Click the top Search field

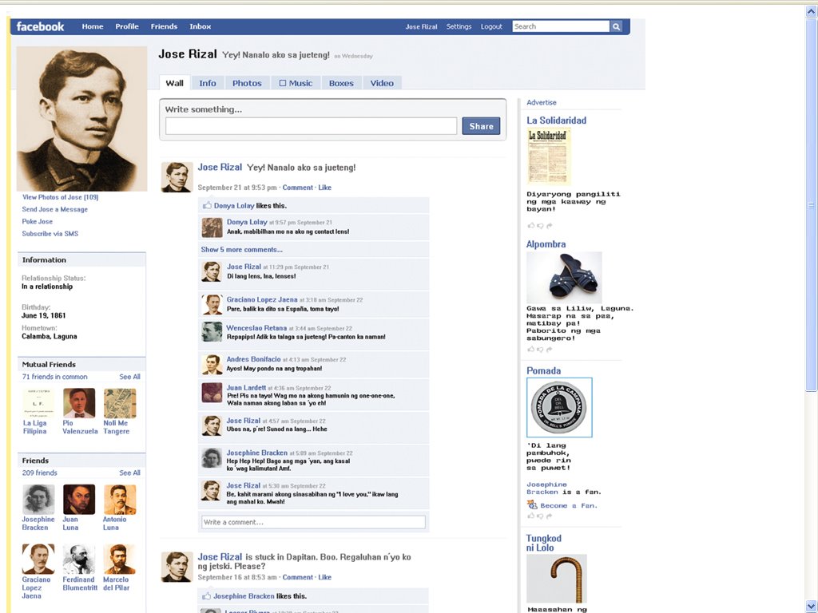click(x=561, y=26)
